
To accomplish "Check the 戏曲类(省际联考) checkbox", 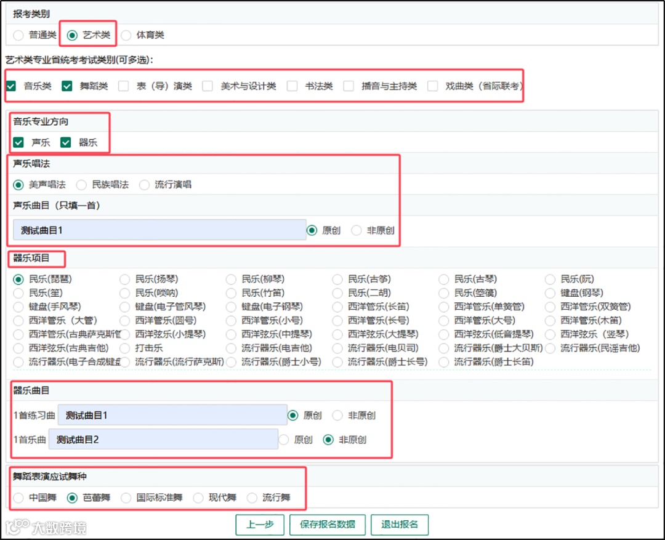I will point(433,86).
